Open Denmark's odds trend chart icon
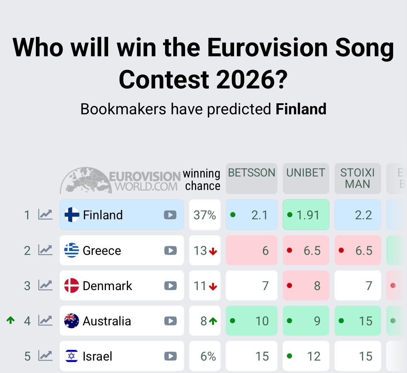The height and width of the screenshot is (373, 407). click(x=46, y=286)
